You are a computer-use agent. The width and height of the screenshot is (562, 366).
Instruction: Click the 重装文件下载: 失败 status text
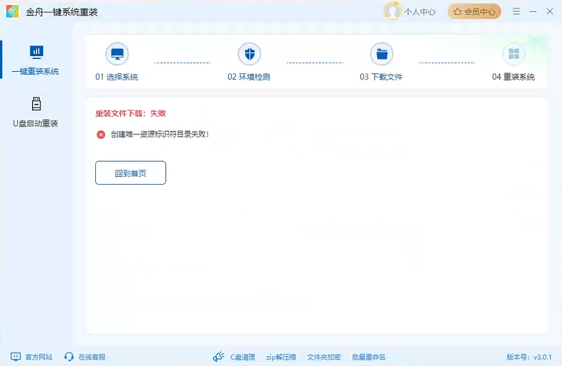[x=131, y=113]
